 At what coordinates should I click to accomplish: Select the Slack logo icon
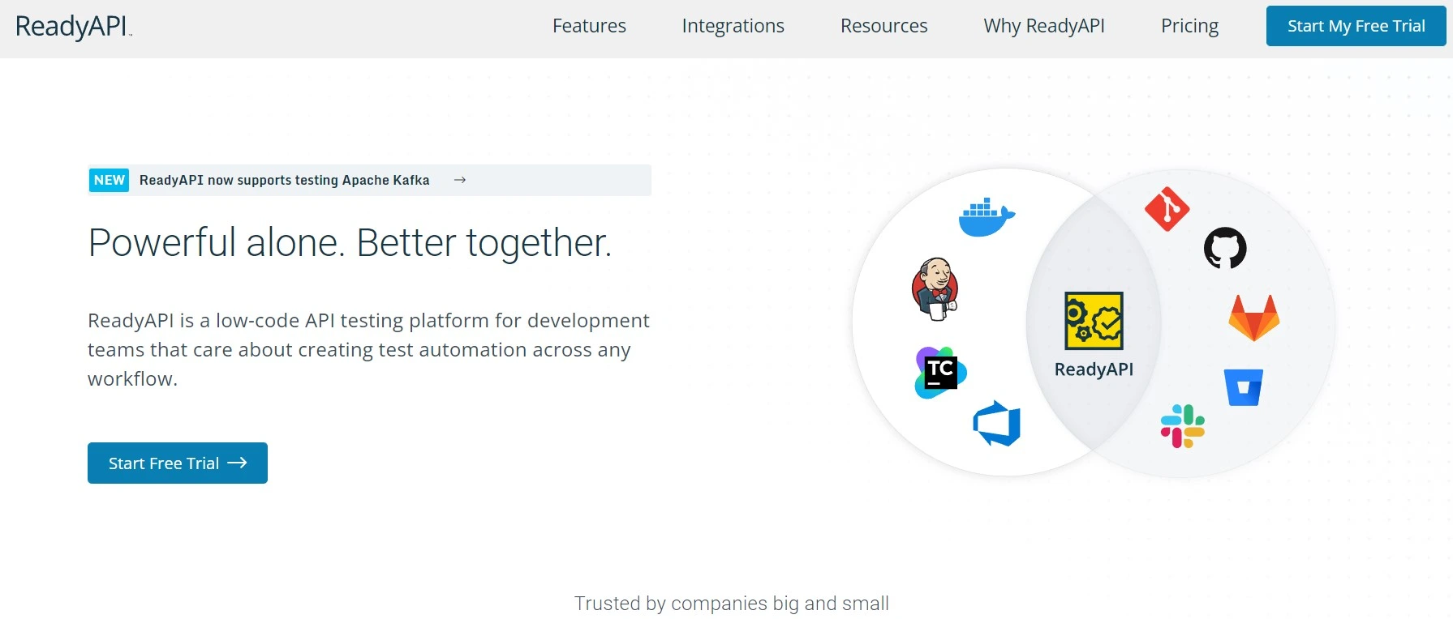point(1182,426)
